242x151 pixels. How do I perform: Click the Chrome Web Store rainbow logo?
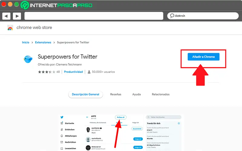pos(10,28)
